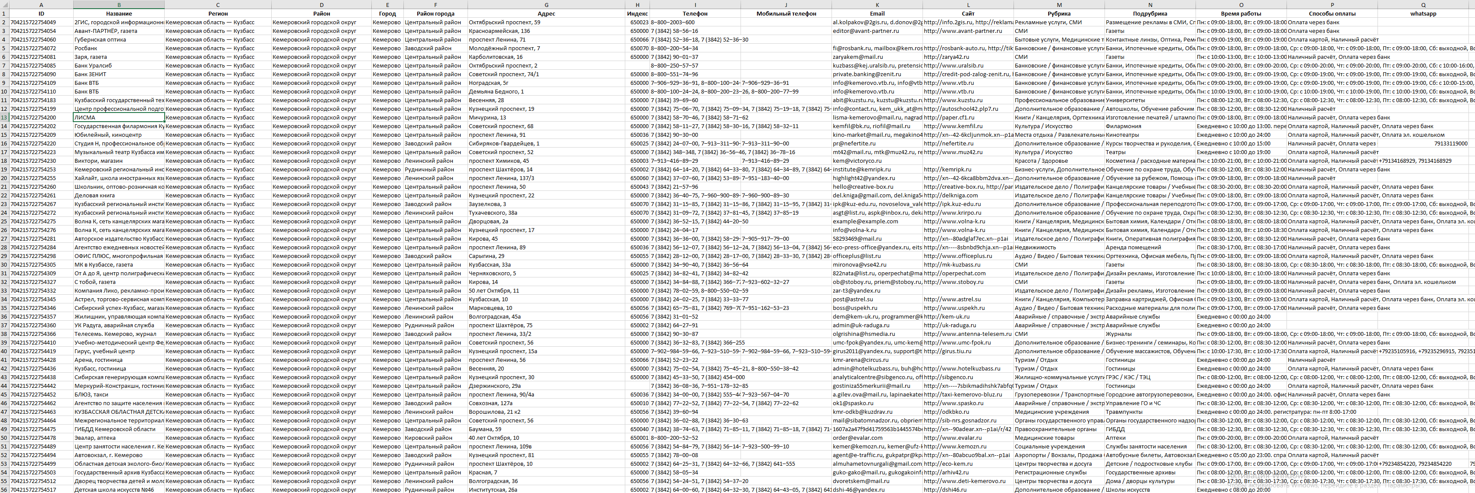Click the ID cell 704215722754049
Image resolution: width=1475 pixels, height=493 pixels.
coord(41,23)
